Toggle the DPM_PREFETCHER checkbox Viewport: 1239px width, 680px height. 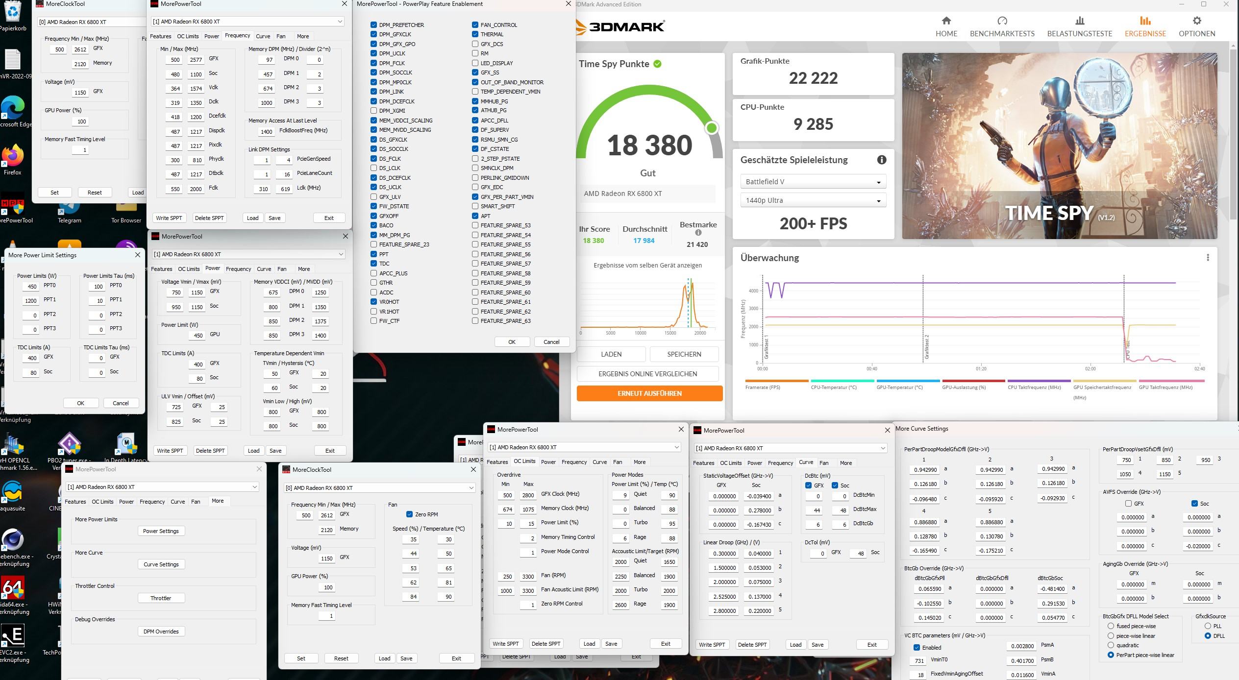click(x=373, y=24)
